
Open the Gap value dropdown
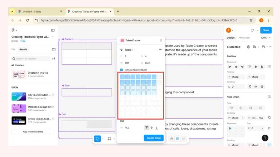pyautogui.click(x=262, y=128)
